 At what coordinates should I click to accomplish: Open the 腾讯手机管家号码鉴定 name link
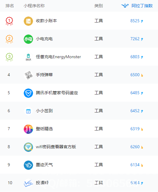[x=57, y=93]
